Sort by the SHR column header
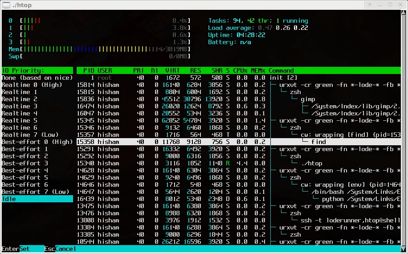The height and width of the screenshot is (254, 408). pos(217,70)
